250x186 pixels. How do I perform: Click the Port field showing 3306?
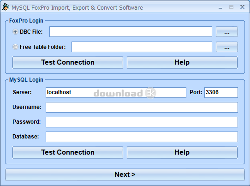click(221, 92)
